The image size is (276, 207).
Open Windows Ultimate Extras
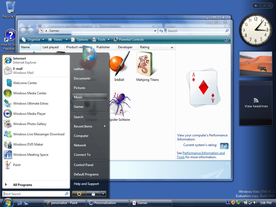[36, 103]
